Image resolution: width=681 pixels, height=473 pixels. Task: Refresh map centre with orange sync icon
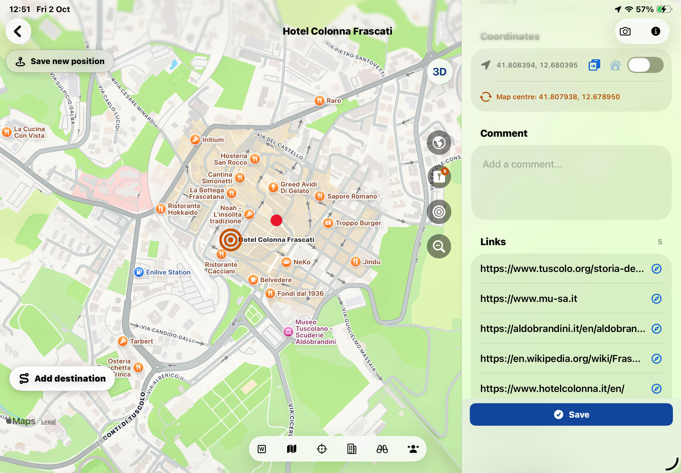[486, 97]
